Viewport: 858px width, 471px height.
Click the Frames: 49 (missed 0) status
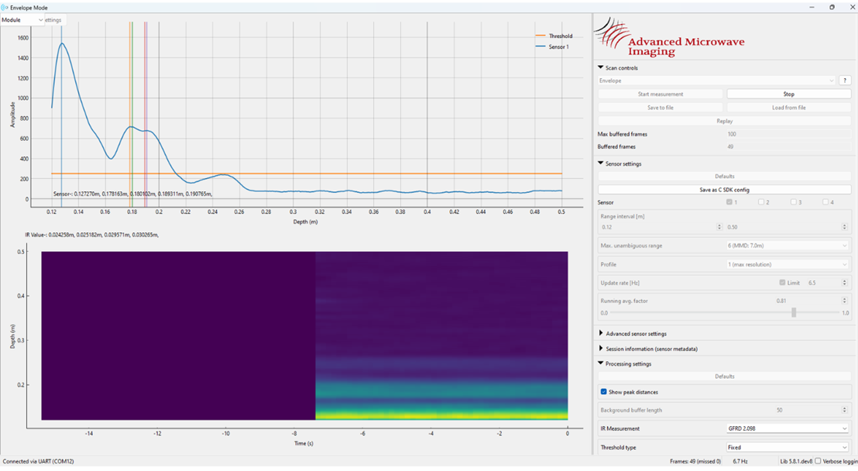coord(695,462)
